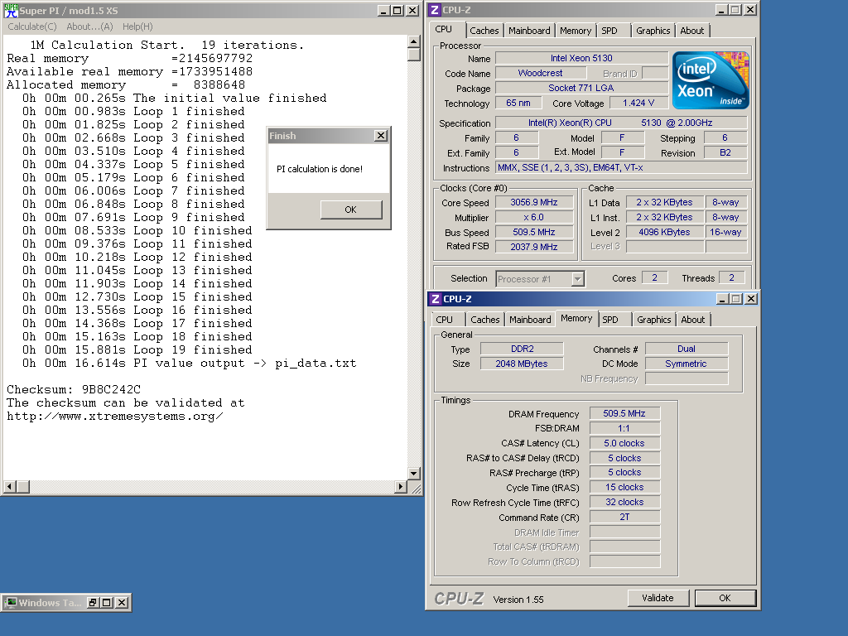Click the upper CPU-Z window Z icon
Screen dimensions: 848x636
[435, 10]
